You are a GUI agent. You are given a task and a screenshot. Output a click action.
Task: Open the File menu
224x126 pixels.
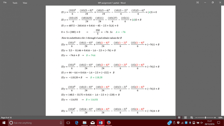pos(5,3)
